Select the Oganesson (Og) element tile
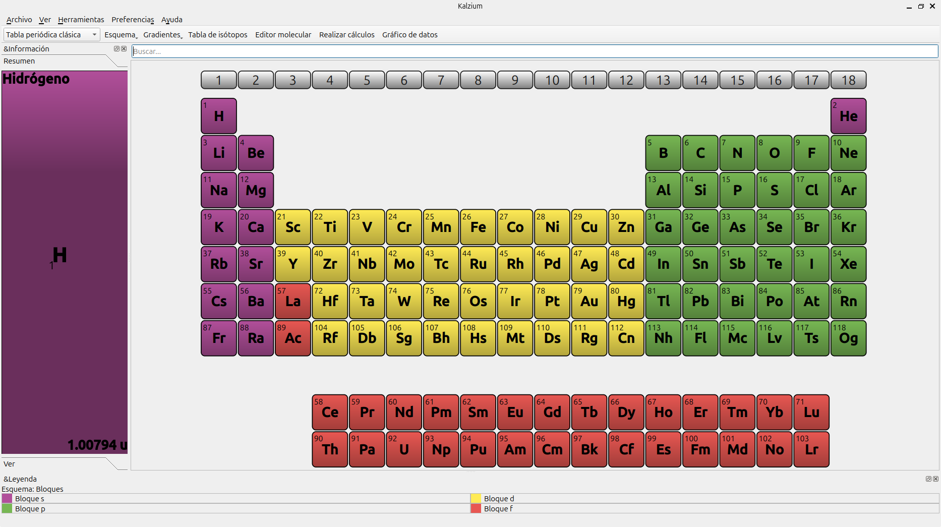This screenshot has width=941, height=527. coord(848,338)
